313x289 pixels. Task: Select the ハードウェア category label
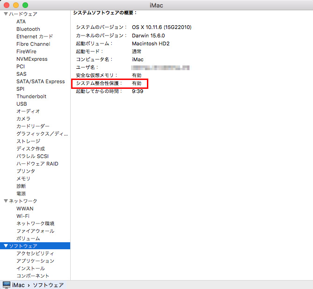pyautogui.click(x=23, y=14)
